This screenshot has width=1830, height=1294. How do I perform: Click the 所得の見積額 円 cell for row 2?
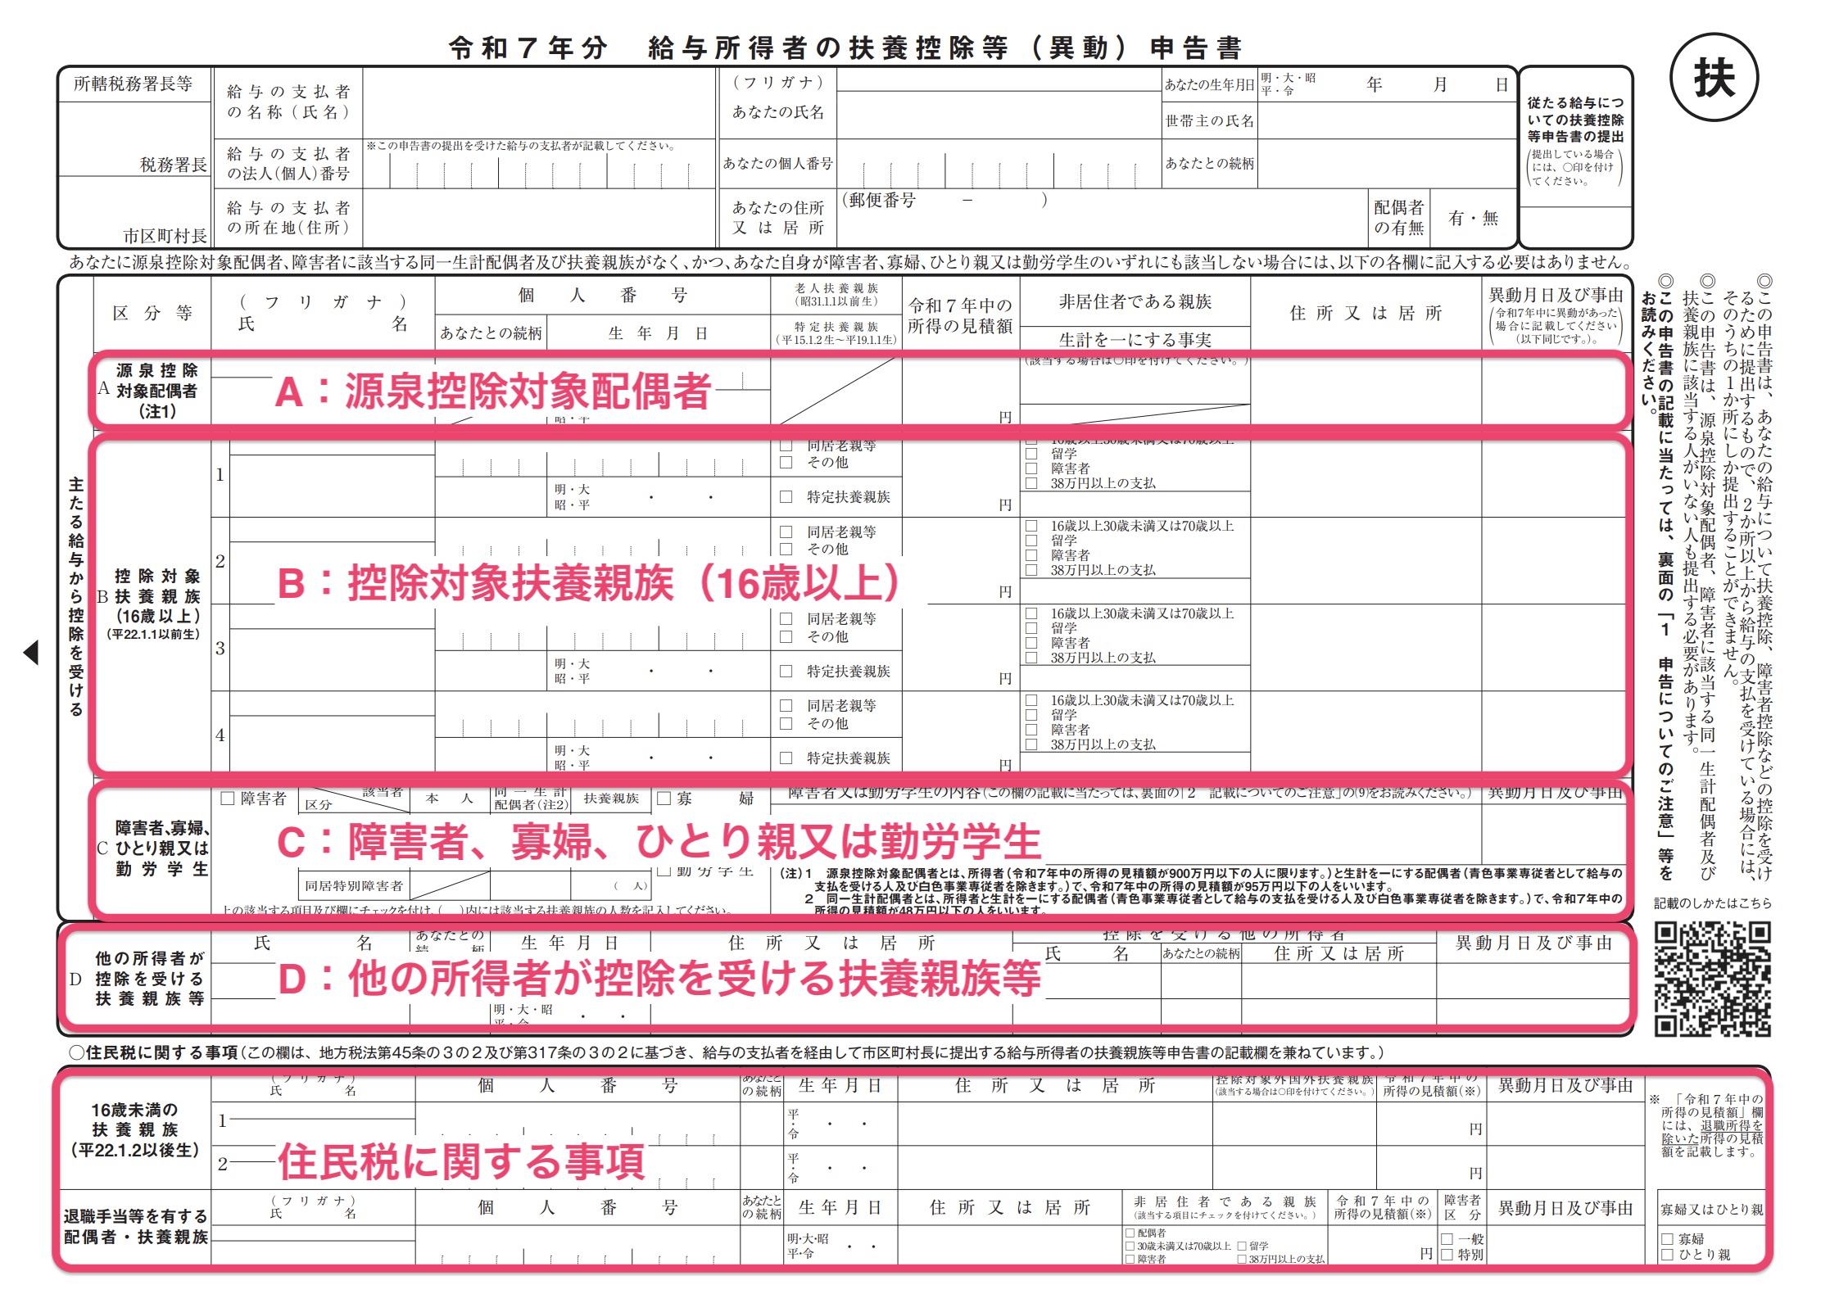960,561
